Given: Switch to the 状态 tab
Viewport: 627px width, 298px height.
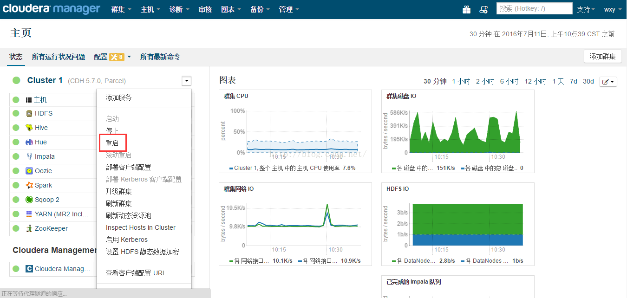Looking at the screenshot, I should click(16, 57).
